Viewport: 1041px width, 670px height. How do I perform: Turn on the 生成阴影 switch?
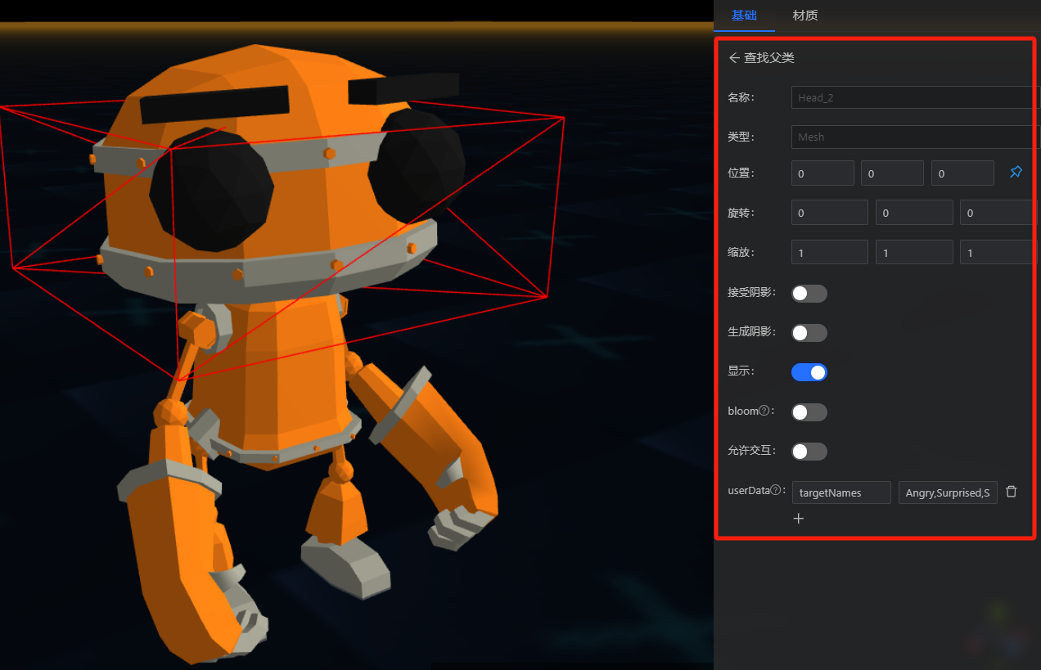(x=809, y=333)
